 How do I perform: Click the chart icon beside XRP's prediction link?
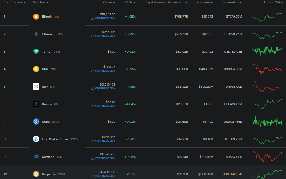[x=93, y=89]
